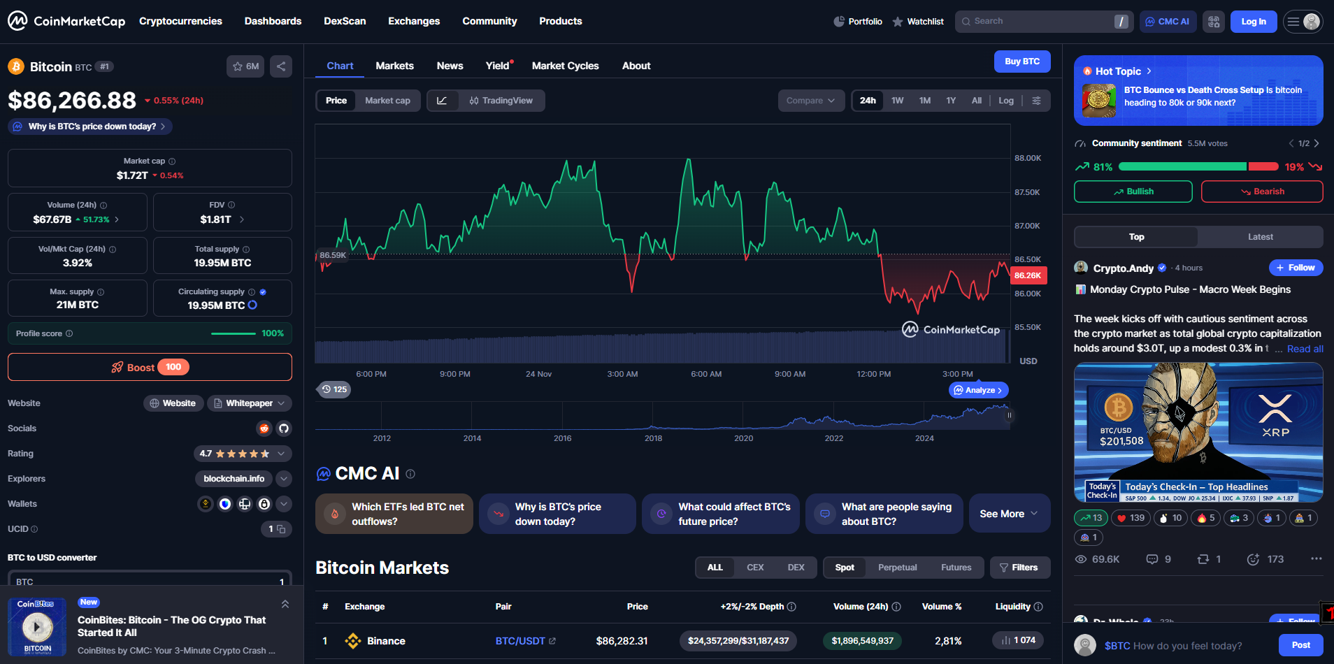This screenshot has height=664, width=1334.
Task: Switch feed to the Latest tab
Action: [1261, 237]
